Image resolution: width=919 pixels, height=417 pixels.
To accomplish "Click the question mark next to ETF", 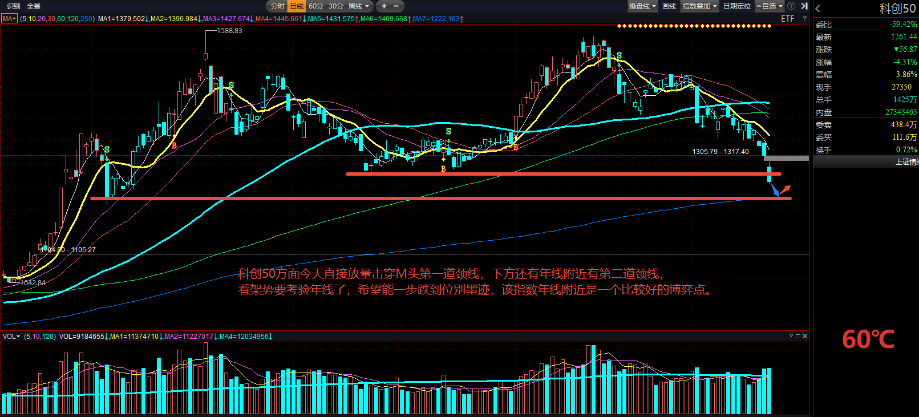I will [805, 19].
